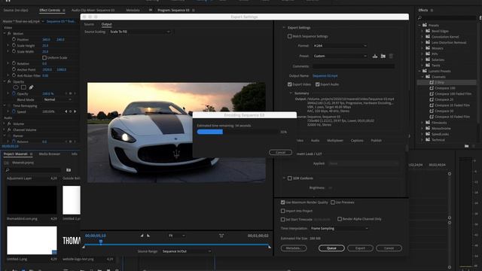Click Output Name Sequence 03.mp4 link
482x271 pixels.
(x=325, y=75)
